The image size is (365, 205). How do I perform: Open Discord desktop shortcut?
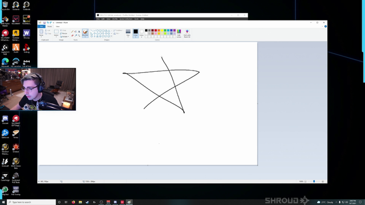pos(5,120)
